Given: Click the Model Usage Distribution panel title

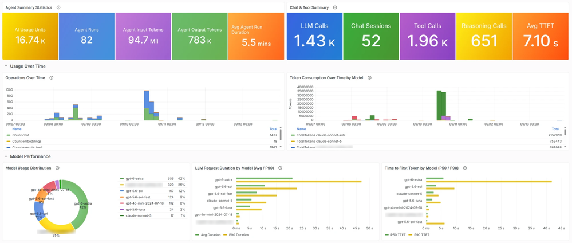Looking at the screenshot, I should 29,168.
